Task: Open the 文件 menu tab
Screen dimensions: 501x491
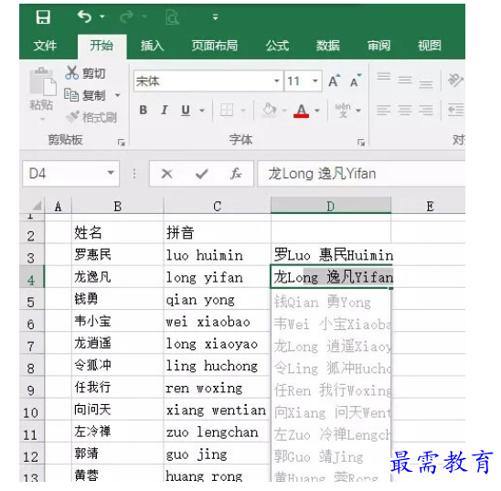Action: (45, 46)
